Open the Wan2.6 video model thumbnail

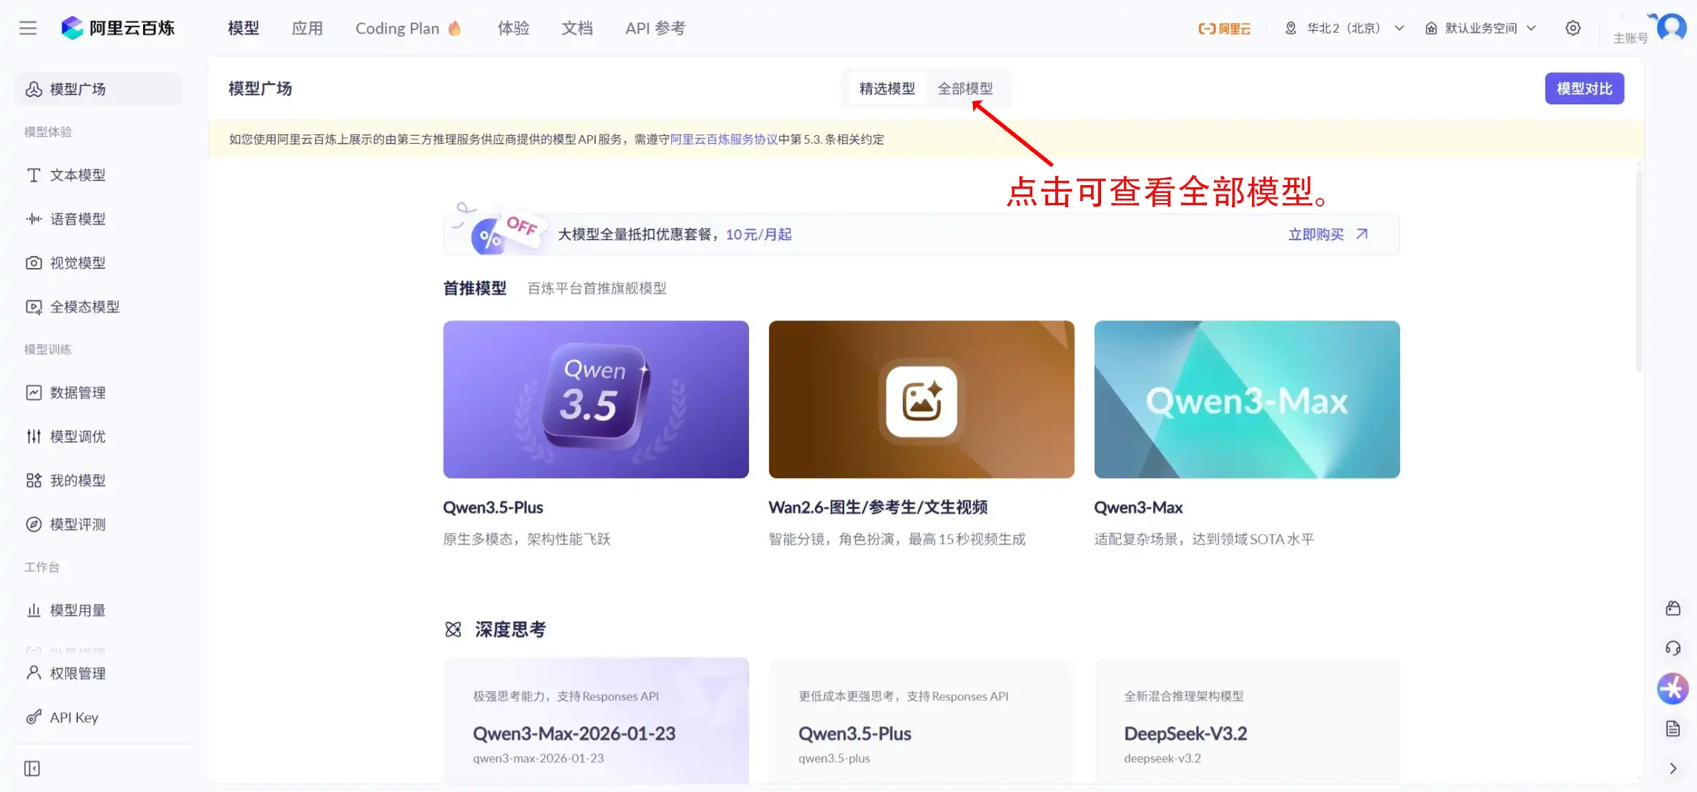pos(921,400)
